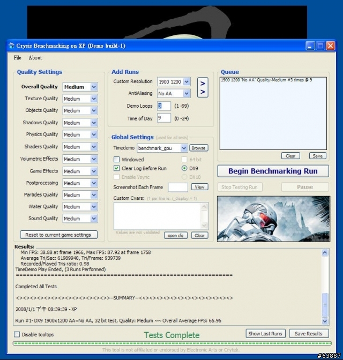The image size is (343, 360).
Task: Clear the Queue list
Action: [x=290, y=156]
